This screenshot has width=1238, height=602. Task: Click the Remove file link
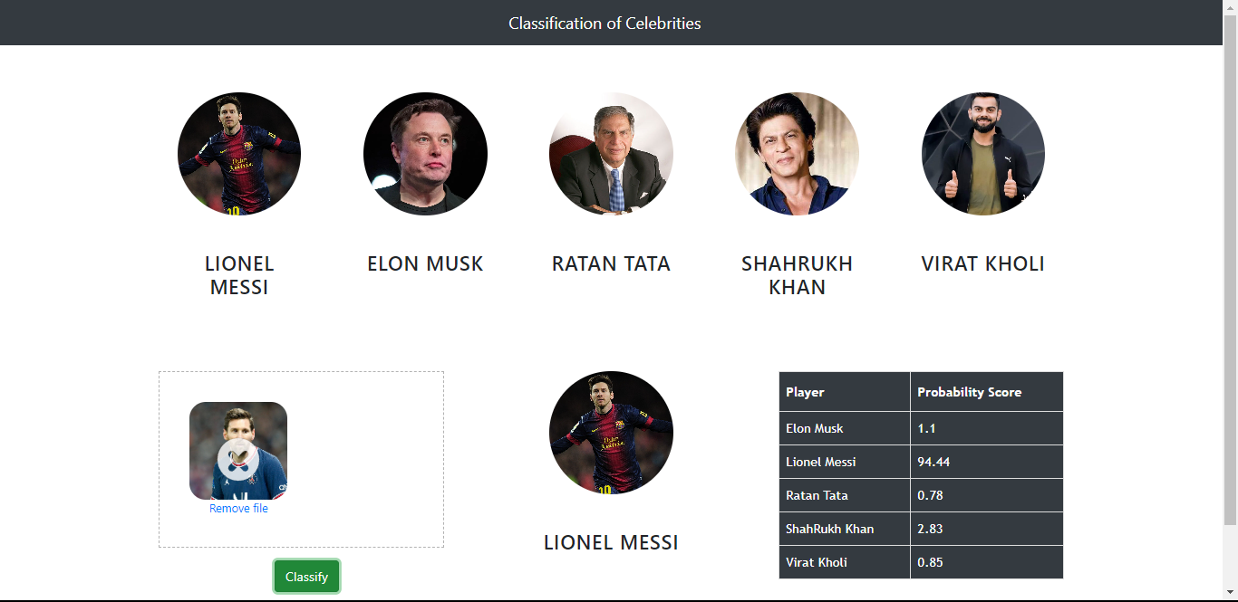click(x=237, y=508)
